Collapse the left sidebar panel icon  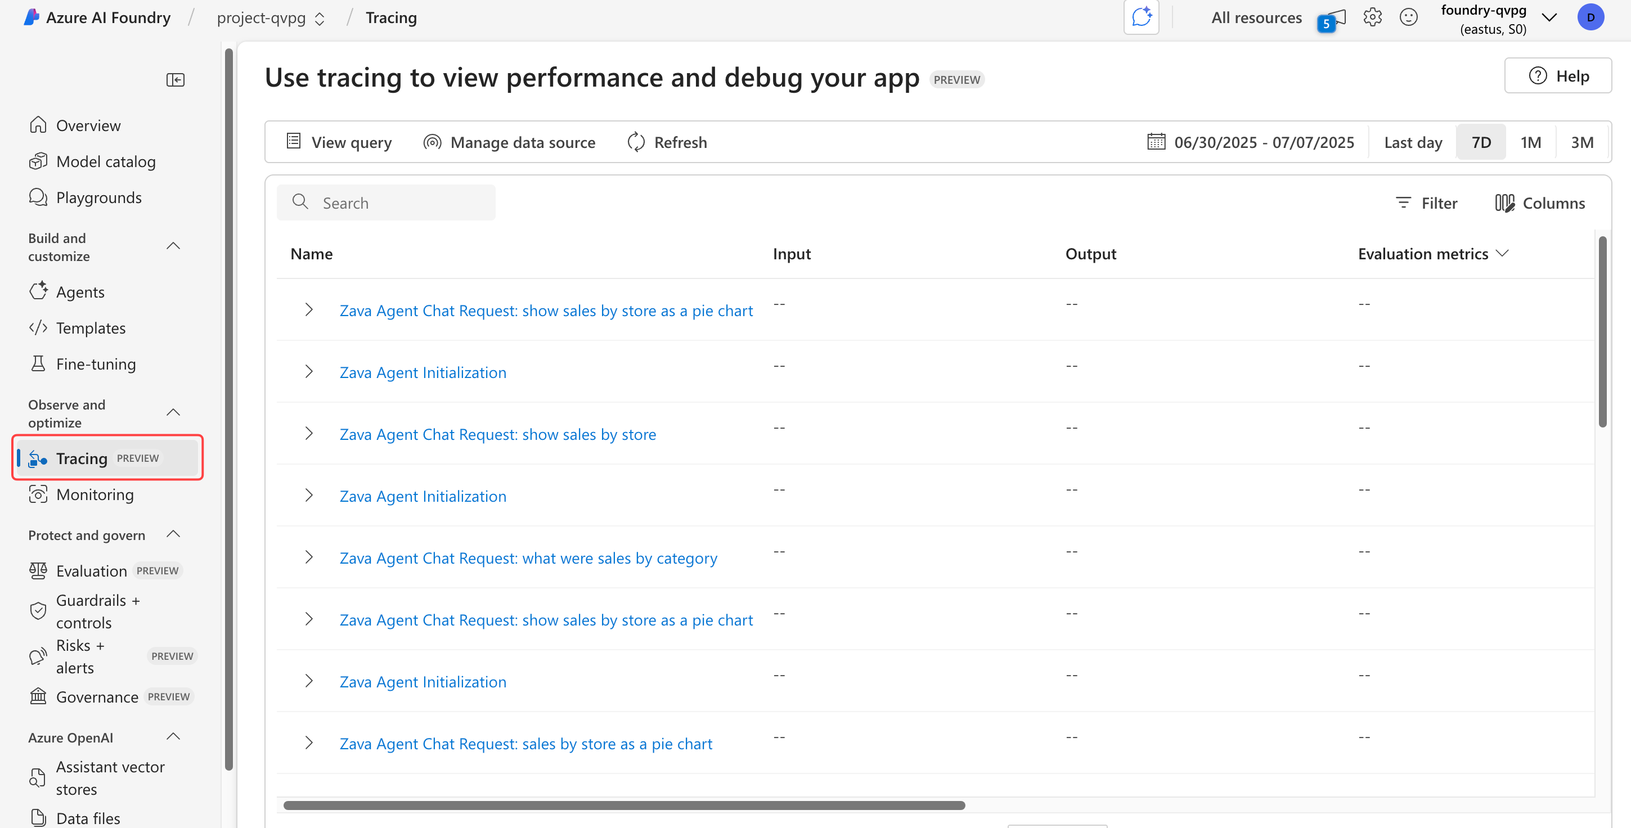[176, 80]
